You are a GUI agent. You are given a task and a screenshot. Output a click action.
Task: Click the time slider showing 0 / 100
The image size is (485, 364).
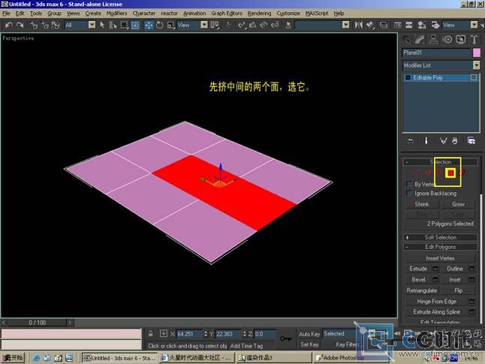tap(37, 323)
